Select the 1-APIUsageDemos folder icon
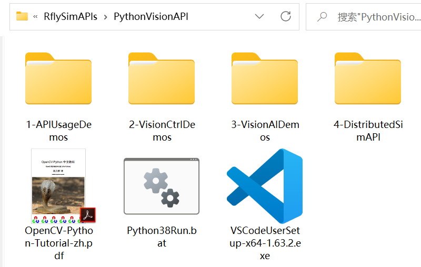 (x=58, y=78)
